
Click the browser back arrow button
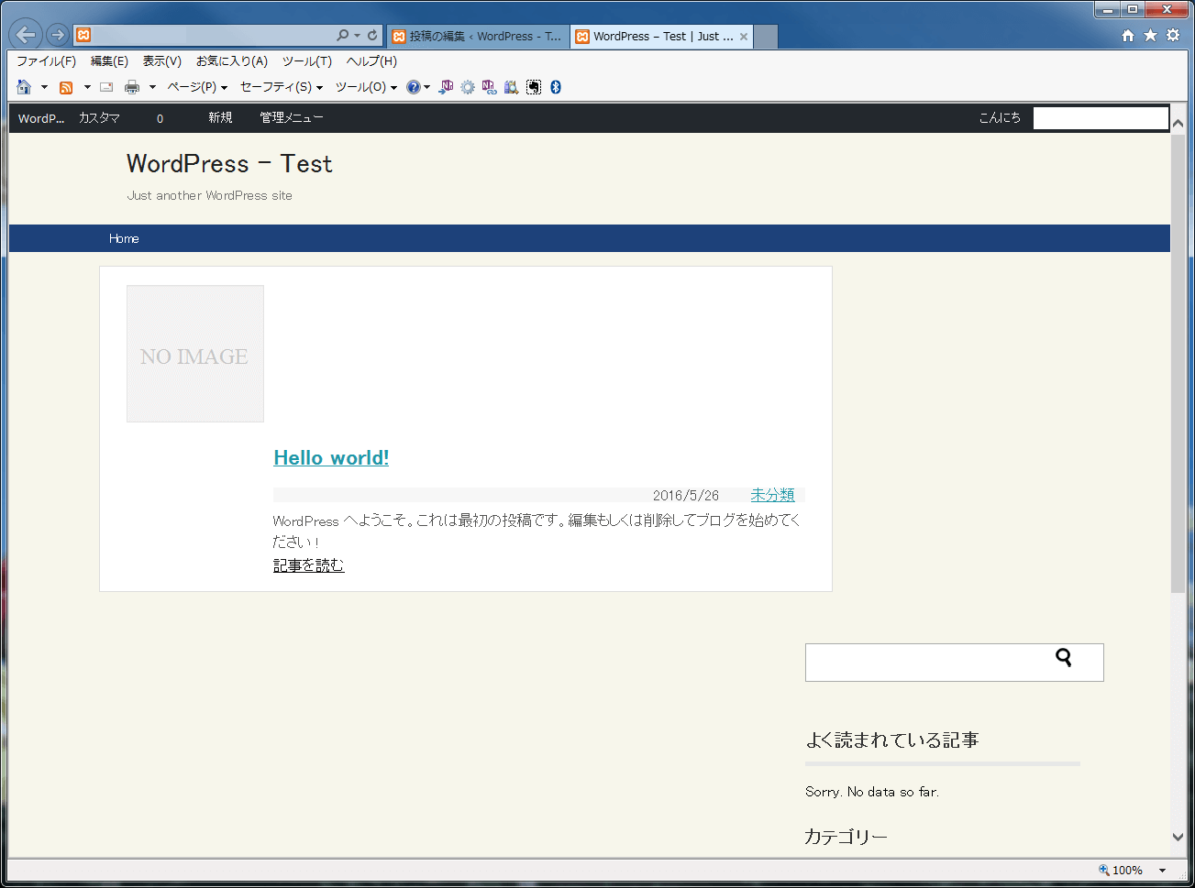[26, 35]
